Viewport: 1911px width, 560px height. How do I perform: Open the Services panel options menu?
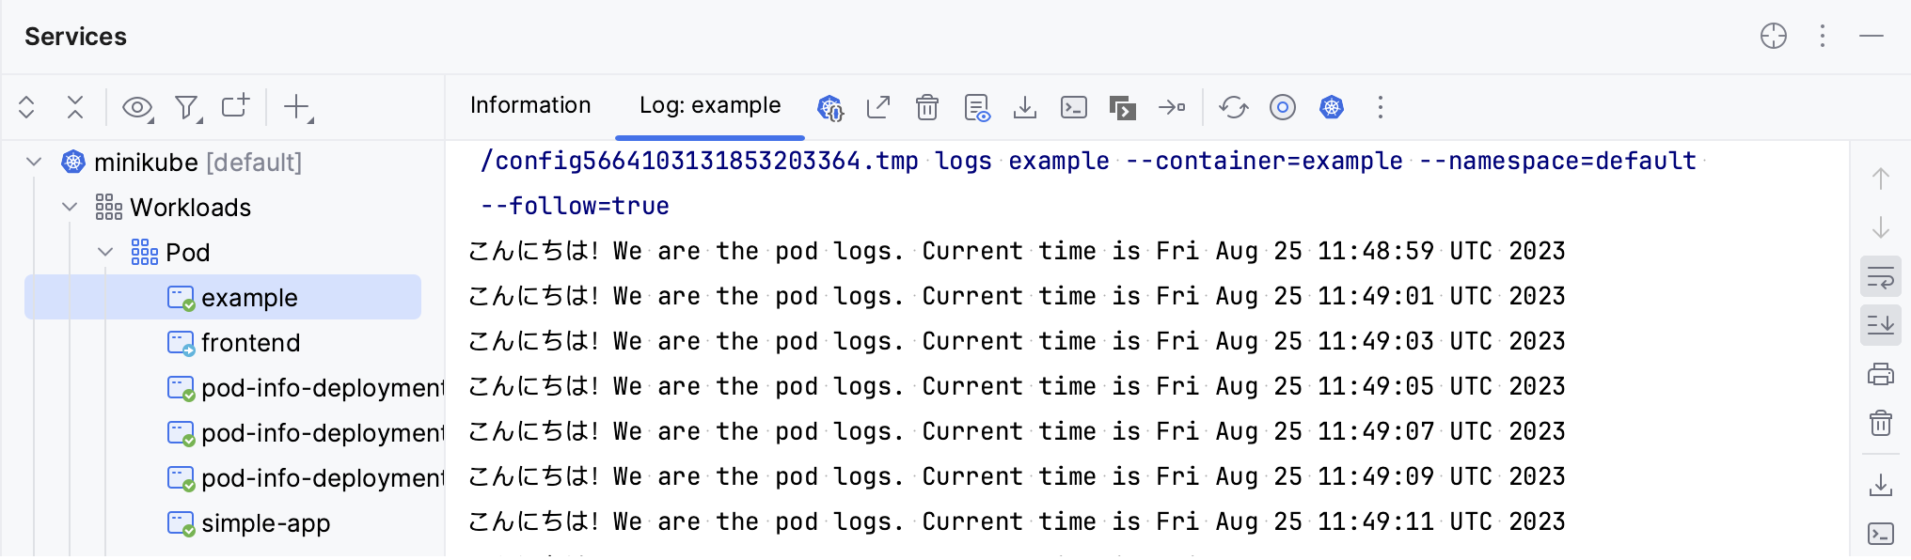[1823, 36]
